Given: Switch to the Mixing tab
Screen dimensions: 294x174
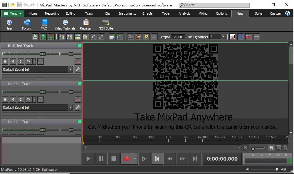Looking at the screenshot, I should coord(203,13).
